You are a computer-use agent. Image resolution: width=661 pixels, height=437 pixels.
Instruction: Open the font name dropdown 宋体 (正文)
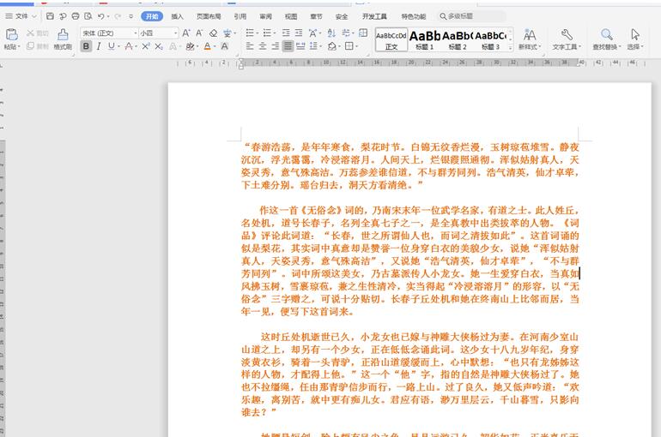point(109,33)
